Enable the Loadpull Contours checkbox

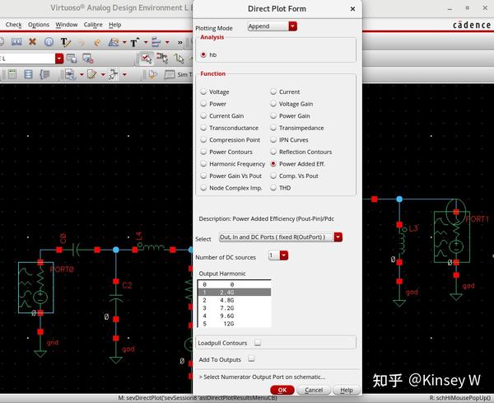tap(258, 343)
